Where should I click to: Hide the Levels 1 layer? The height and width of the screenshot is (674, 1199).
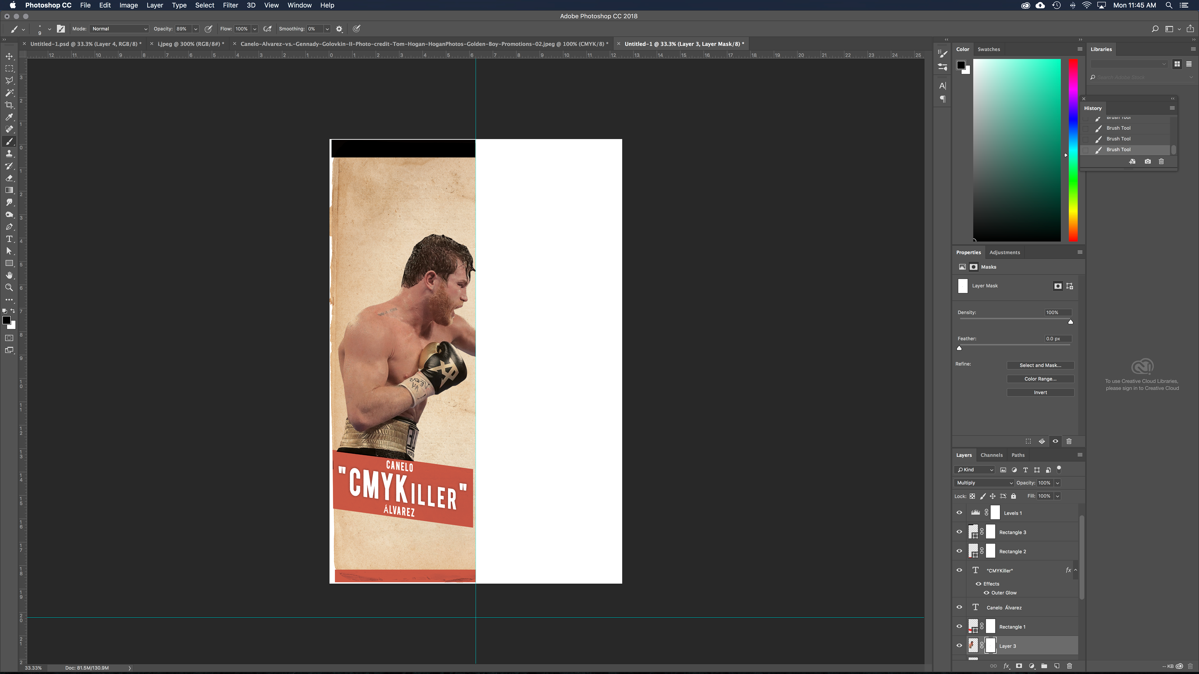[x=959, y=513]
